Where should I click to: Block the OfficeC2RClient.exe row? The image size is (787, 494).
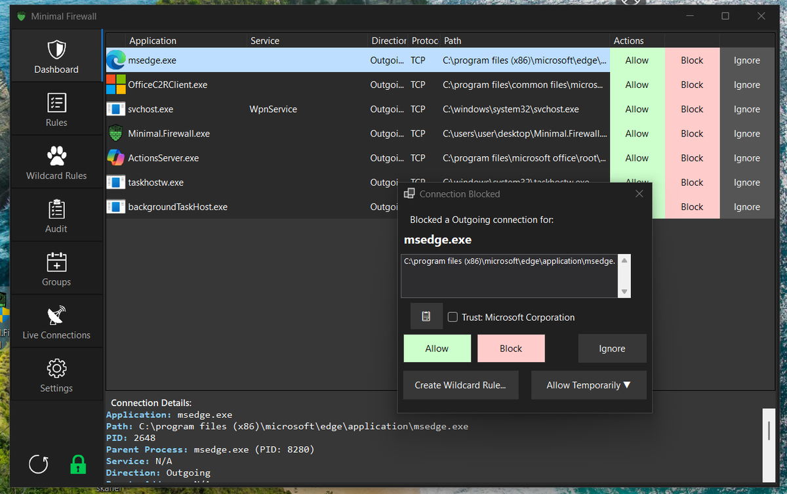pyautogui.click(x=692, y=85)
